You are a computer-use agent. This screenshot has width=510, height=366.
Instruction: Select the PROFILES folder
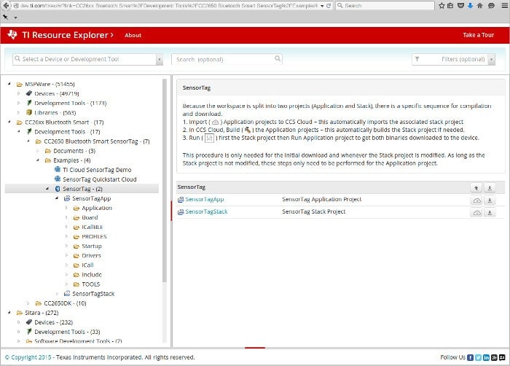coord(94,236)
